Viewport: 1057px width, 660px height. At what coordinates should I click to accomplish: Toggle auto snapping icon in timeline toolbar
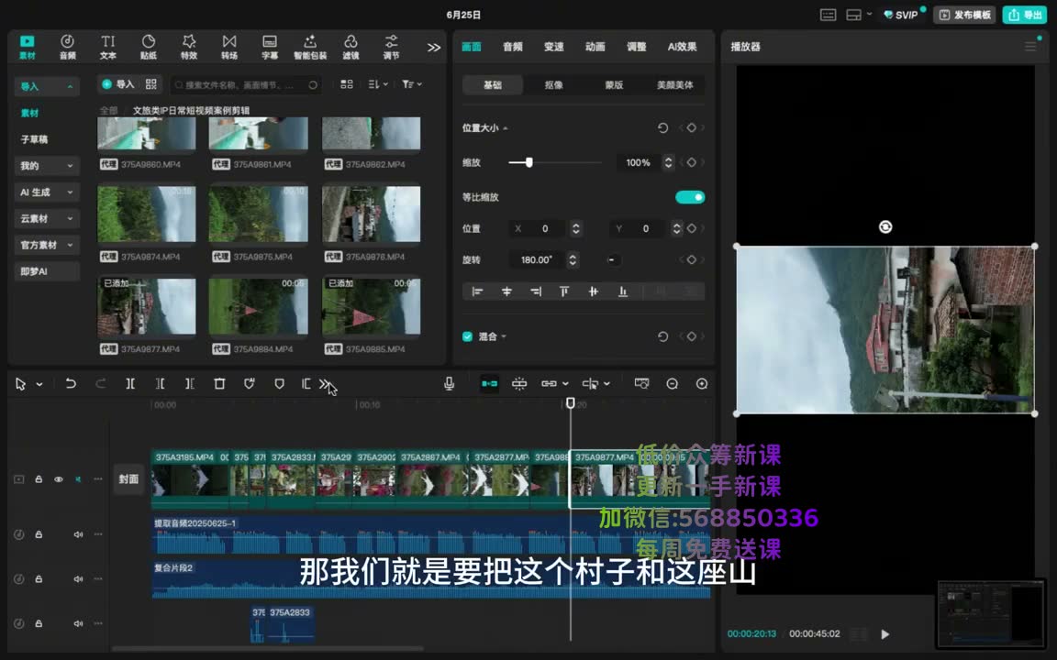point(519,383)
